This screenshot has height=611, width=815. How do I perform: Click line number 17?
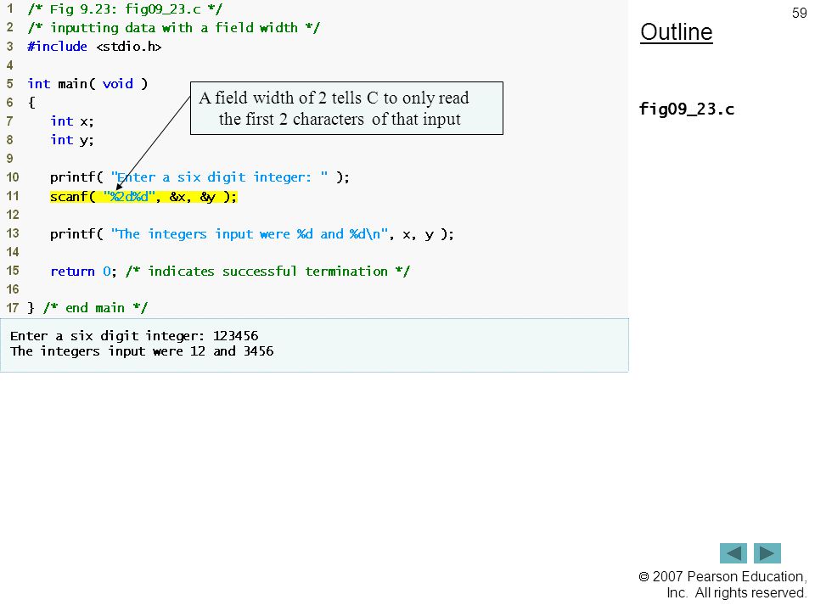[13, 308]
